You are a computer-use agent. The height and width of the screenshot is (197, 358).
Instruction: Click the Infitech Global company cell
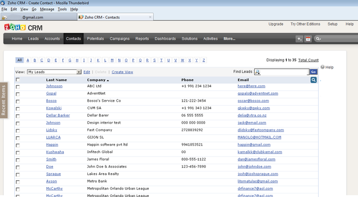coord(100,152)
